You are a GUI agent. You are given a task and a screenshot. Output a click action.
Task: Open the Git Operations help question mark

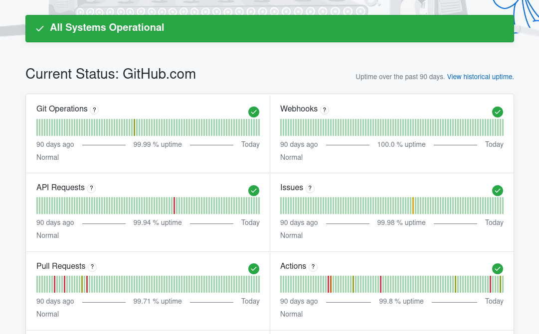tap(94, 110)
